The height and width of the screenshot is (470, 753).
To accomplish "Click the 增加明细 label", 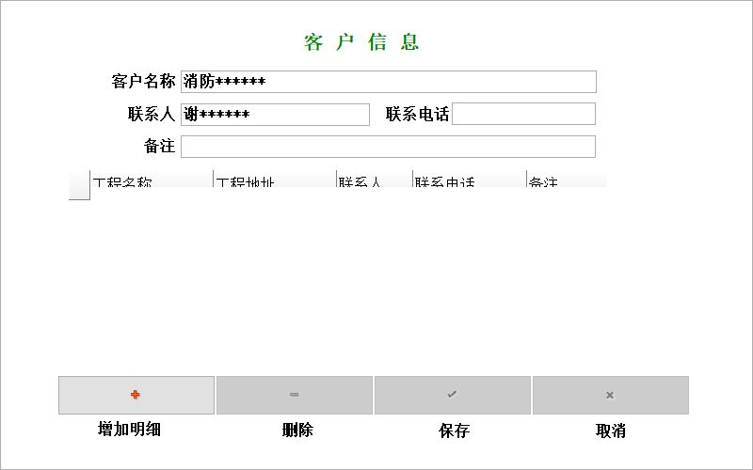I will [129, 430].
